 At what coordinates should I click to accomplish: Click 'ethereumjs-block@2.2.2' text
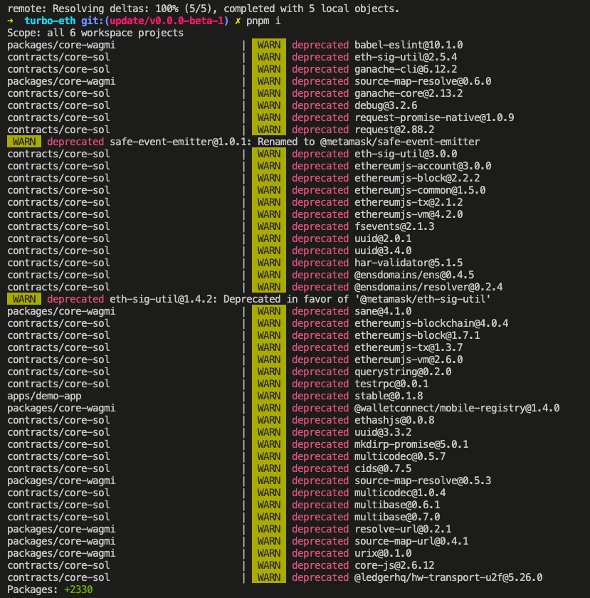(x=417, y=178)
